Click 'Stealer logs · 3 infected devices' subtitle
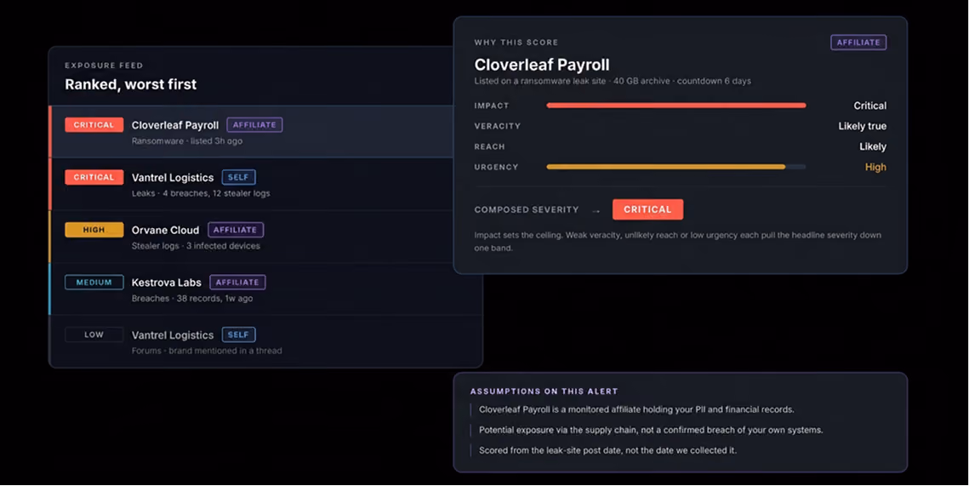The height and width of the screenshot is (486, 969). 196,246
